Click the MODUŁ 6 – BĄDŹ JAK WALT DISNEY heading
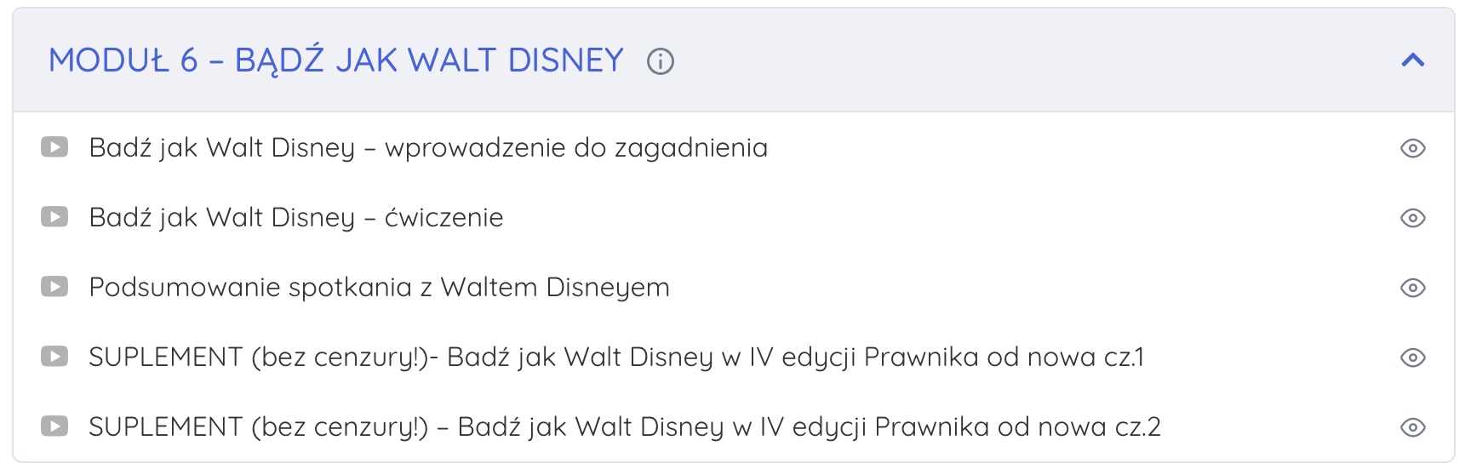This screenshot has width=1465, height=469. pyautogui.click(x=336, y=60)
